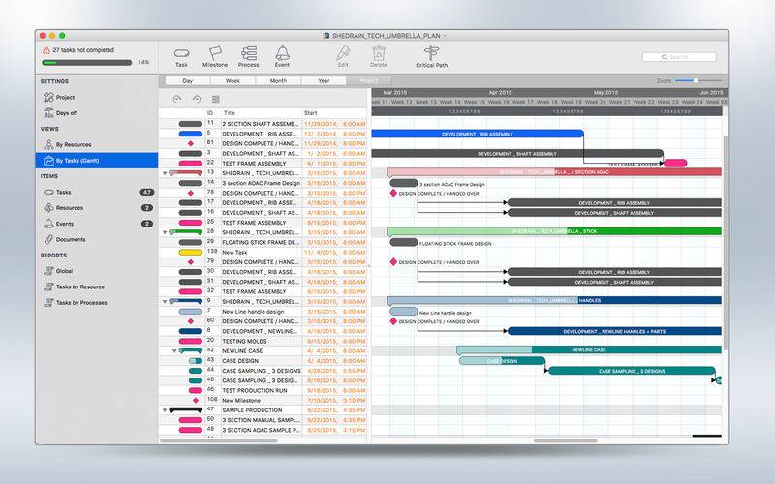Add a Milestone using flag icon

tap(215, 57)
